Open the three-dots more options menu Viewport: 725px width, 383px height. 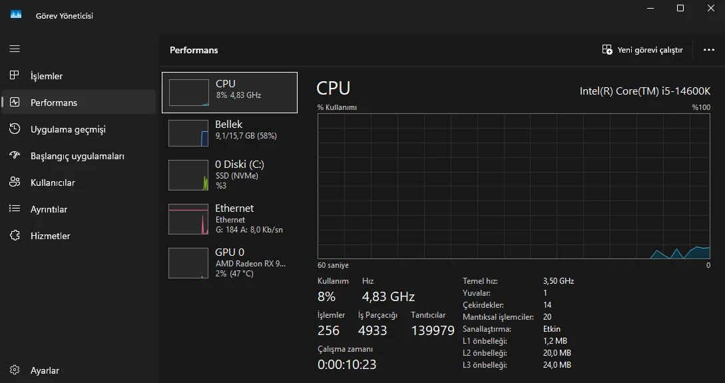[708, 50]
